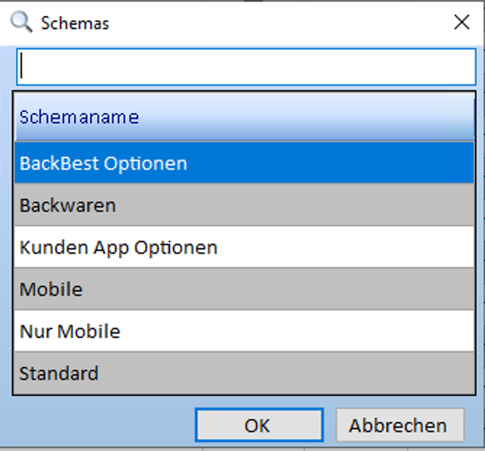
Task: Select the BackBest Optionen schema
Action: pyautogui.click(x=245, y=163)
